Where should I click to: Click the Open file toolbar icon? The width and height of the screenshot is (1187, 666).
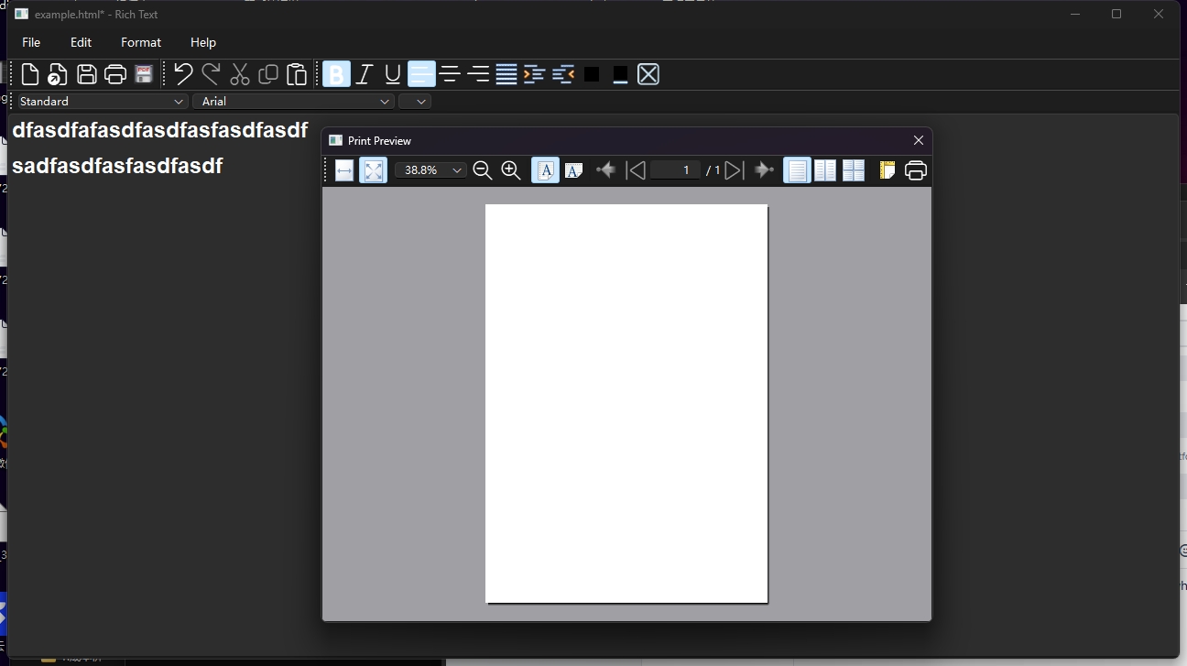click(x=58, y=74)
